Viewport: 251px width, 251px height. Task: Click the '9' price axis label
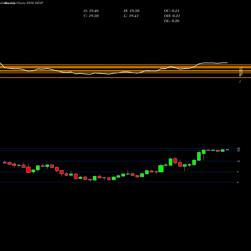coord(238,172)
